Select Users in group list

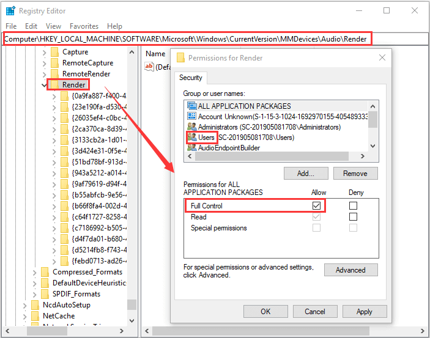(x=206, y=138)
